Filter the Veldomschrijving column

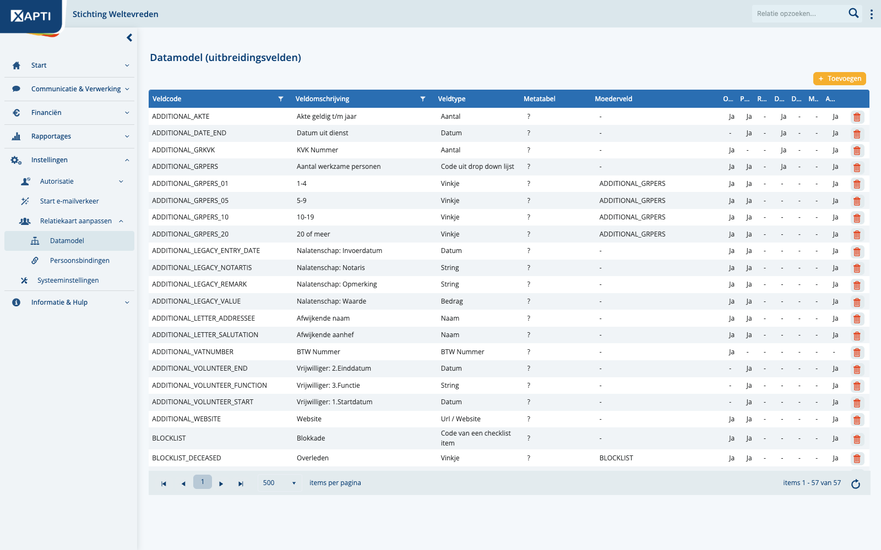pos(423,99)
